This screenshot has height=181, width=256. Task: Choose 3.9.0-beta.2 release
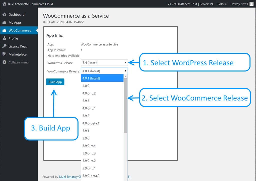point(102,176)
